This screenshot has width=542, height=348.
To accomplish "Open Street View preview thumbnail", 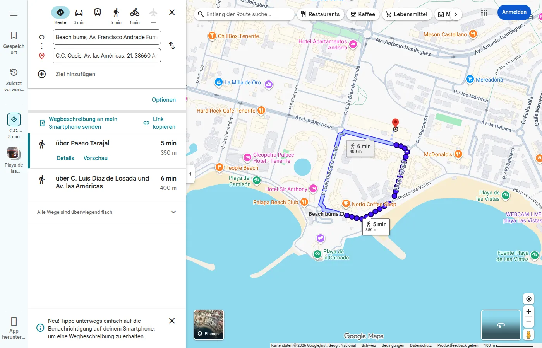I will (501, 325).
